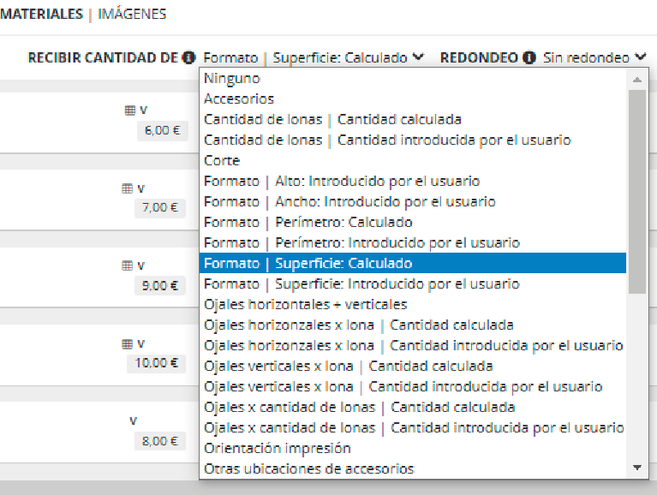Select Ninguno from the dropdown list
Image resolution: width=657 pixels, height=495 pixels.
[232, 79]
